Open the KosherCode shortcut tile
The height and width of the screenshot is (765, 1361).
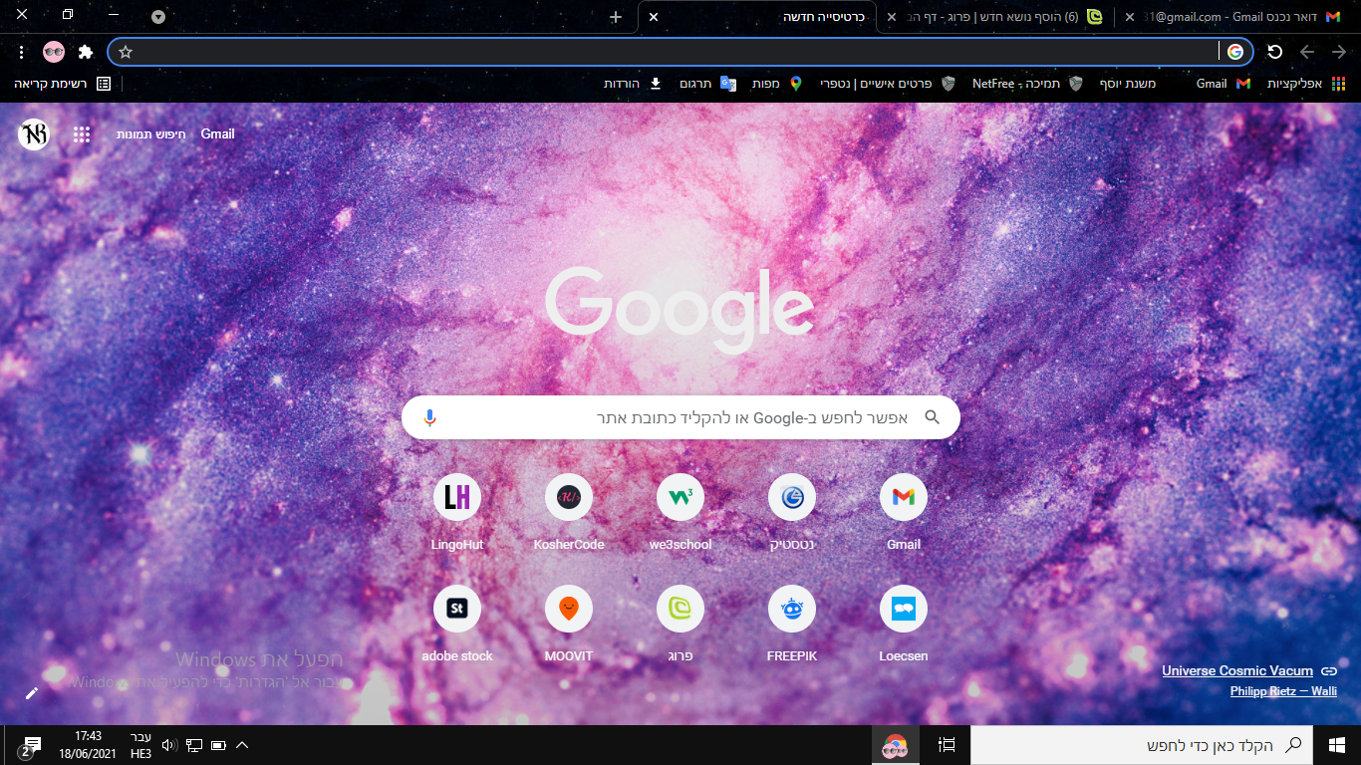click(x=569, y=513)
